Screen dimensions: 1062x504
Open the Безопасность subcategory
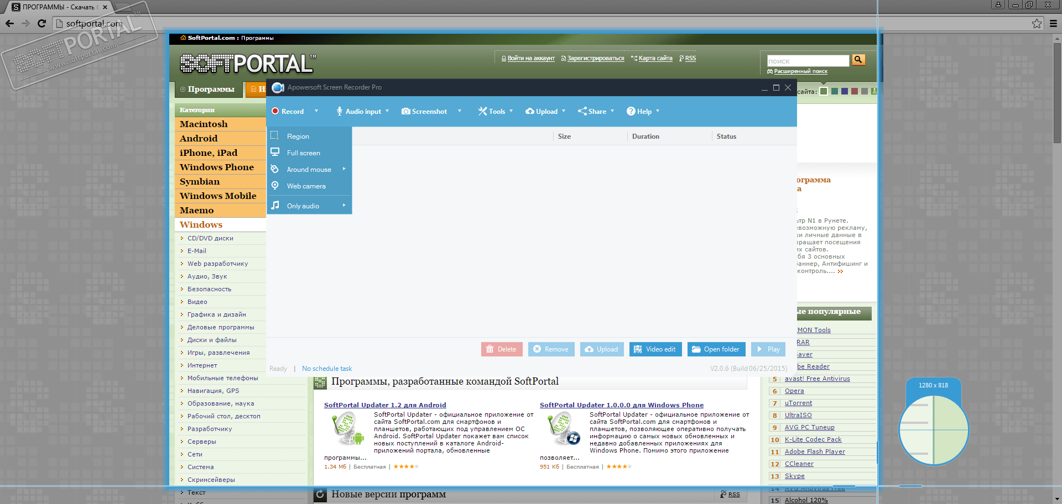click(x=209, y=289)
